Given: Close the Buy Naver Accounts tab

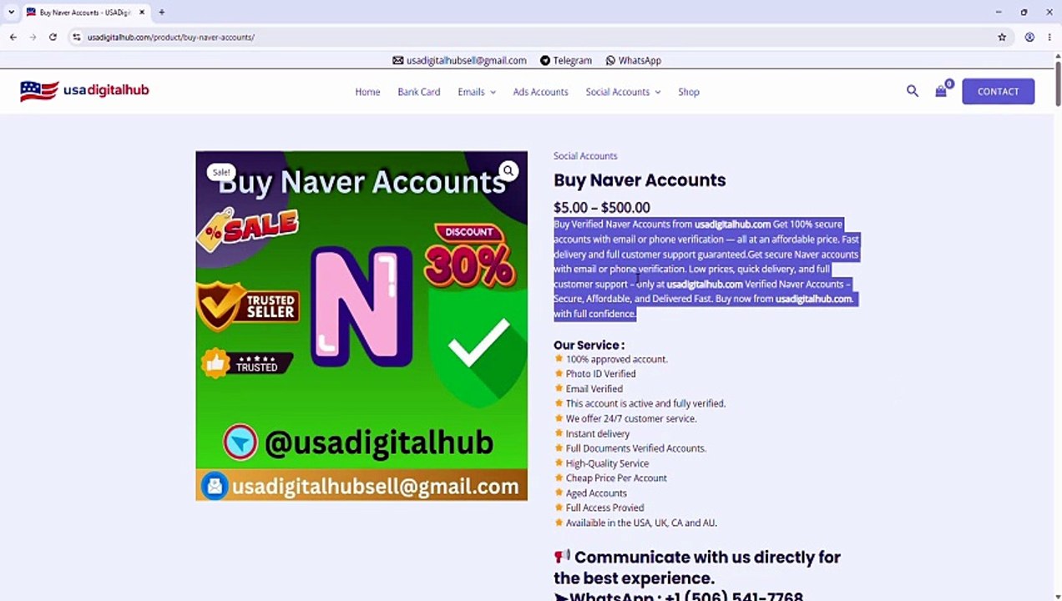Looking at the screenshot, I should pyautogui.click(x=142, y=13).
